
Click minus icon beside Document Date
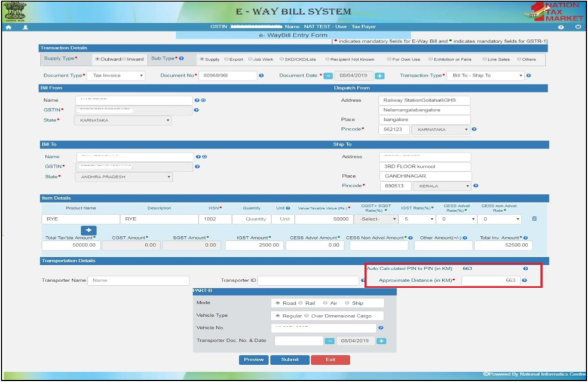click(328, 76)
